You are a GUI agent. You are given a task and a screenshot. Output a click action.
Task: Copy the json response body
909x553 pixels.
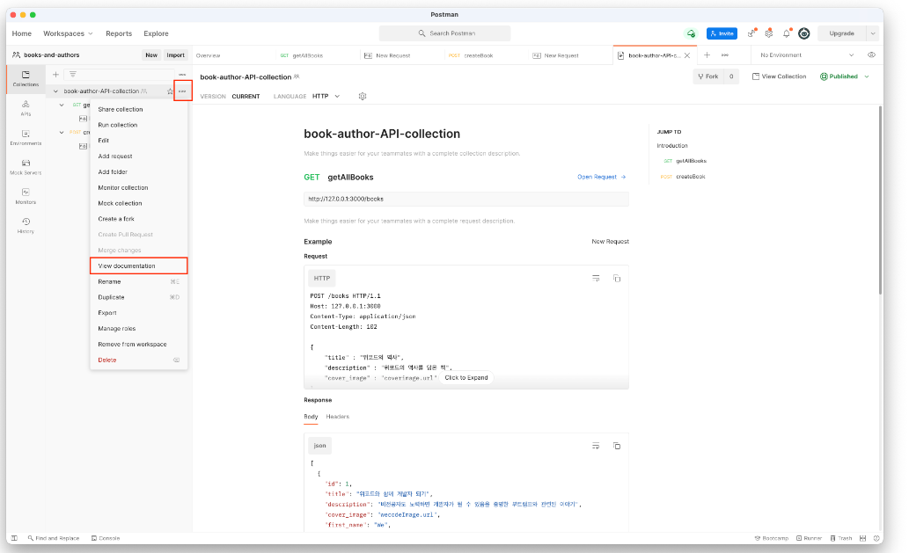617,446
